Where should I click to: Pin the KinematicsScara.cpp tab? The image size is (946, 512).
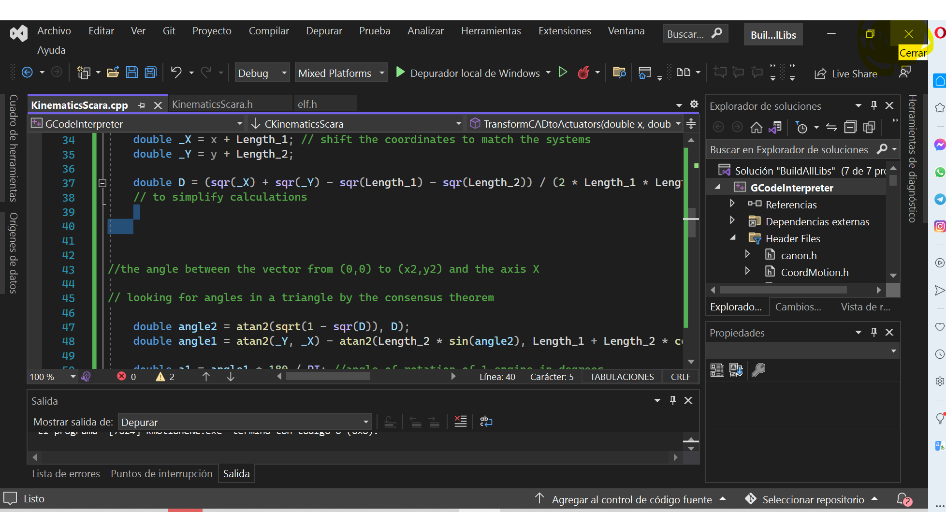point(141,105)
